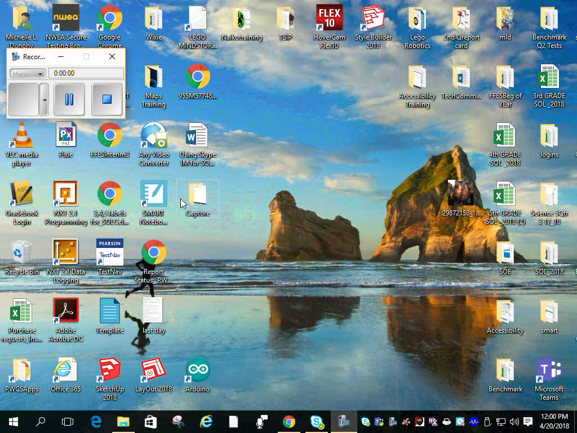Open the Action Center notifications icon

pos(528,421)
